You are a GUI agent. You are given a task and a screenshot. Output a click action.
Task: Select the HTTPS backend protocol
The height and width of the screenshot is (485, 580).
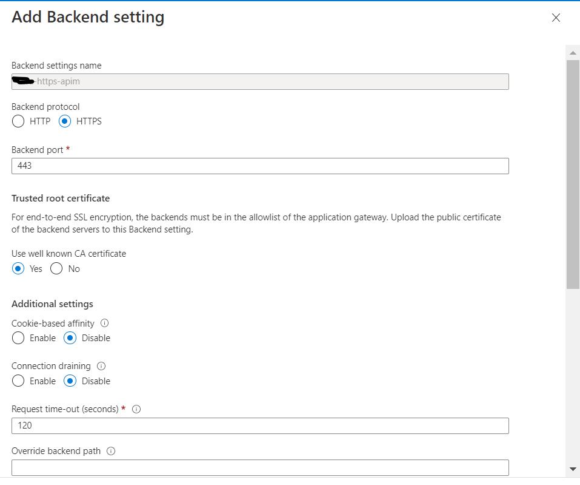click(x=64, y=121)
